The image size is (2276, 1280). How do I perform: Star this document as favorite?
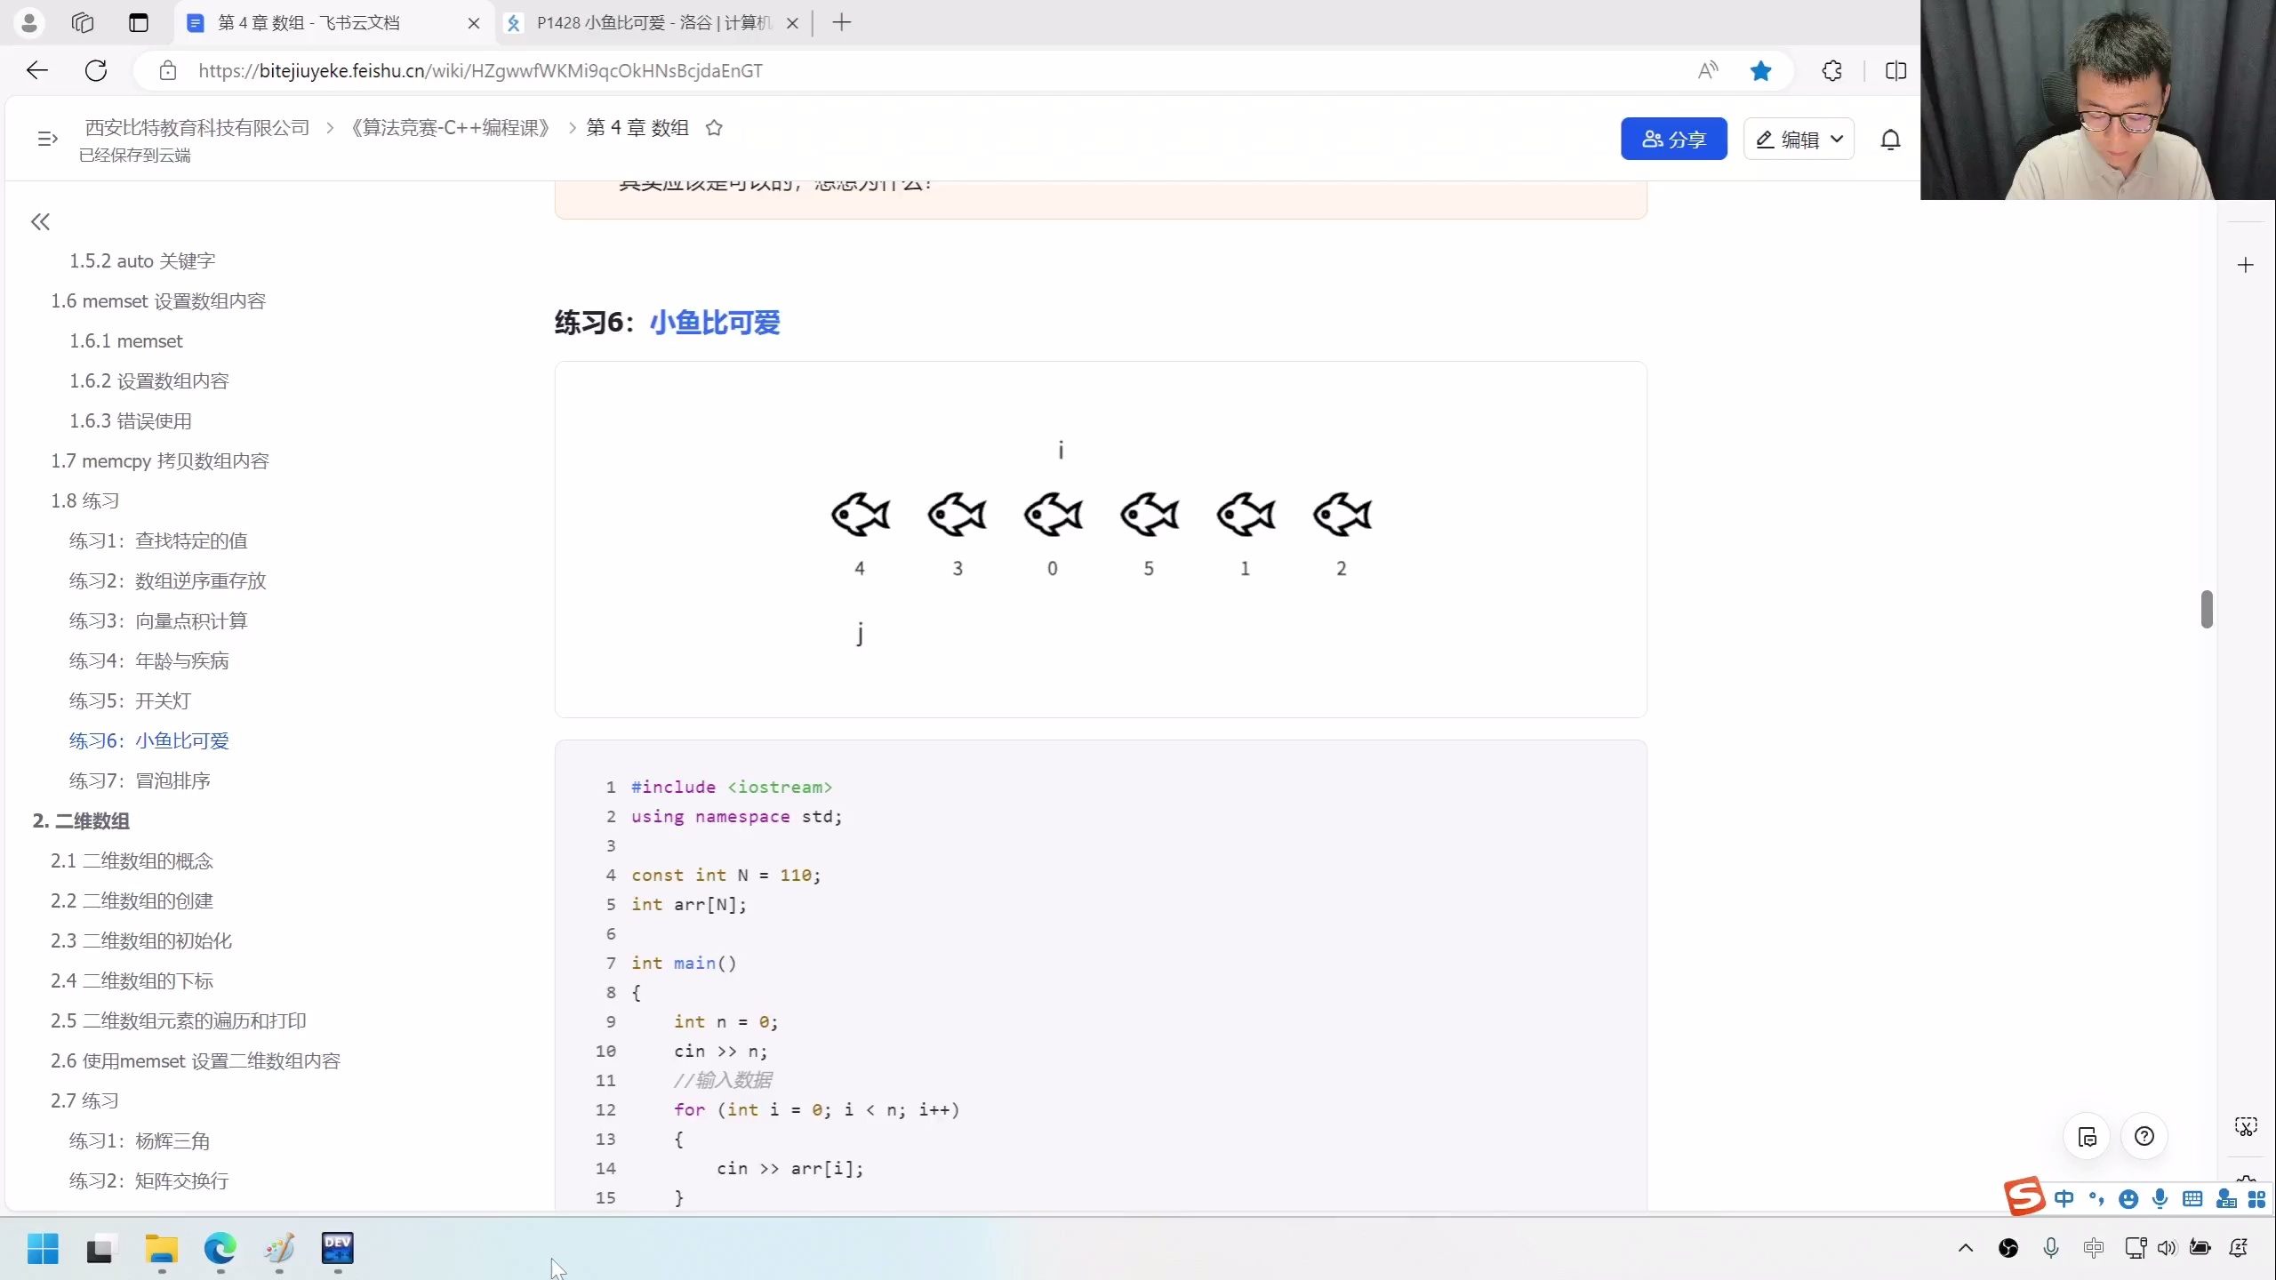tap(714, 128)
